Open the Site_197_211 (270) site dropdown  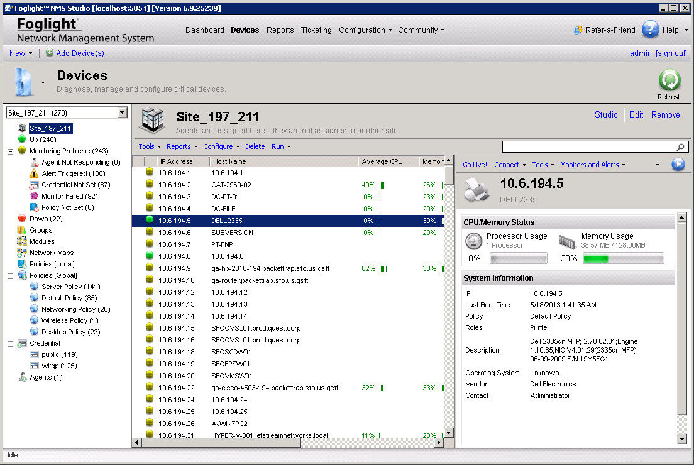(x=123, y=113)
